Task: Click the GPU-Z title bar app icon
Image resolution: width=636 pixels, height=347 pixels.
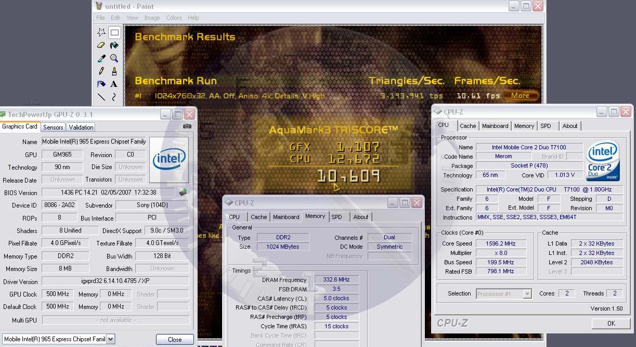Action: (3, 114)
